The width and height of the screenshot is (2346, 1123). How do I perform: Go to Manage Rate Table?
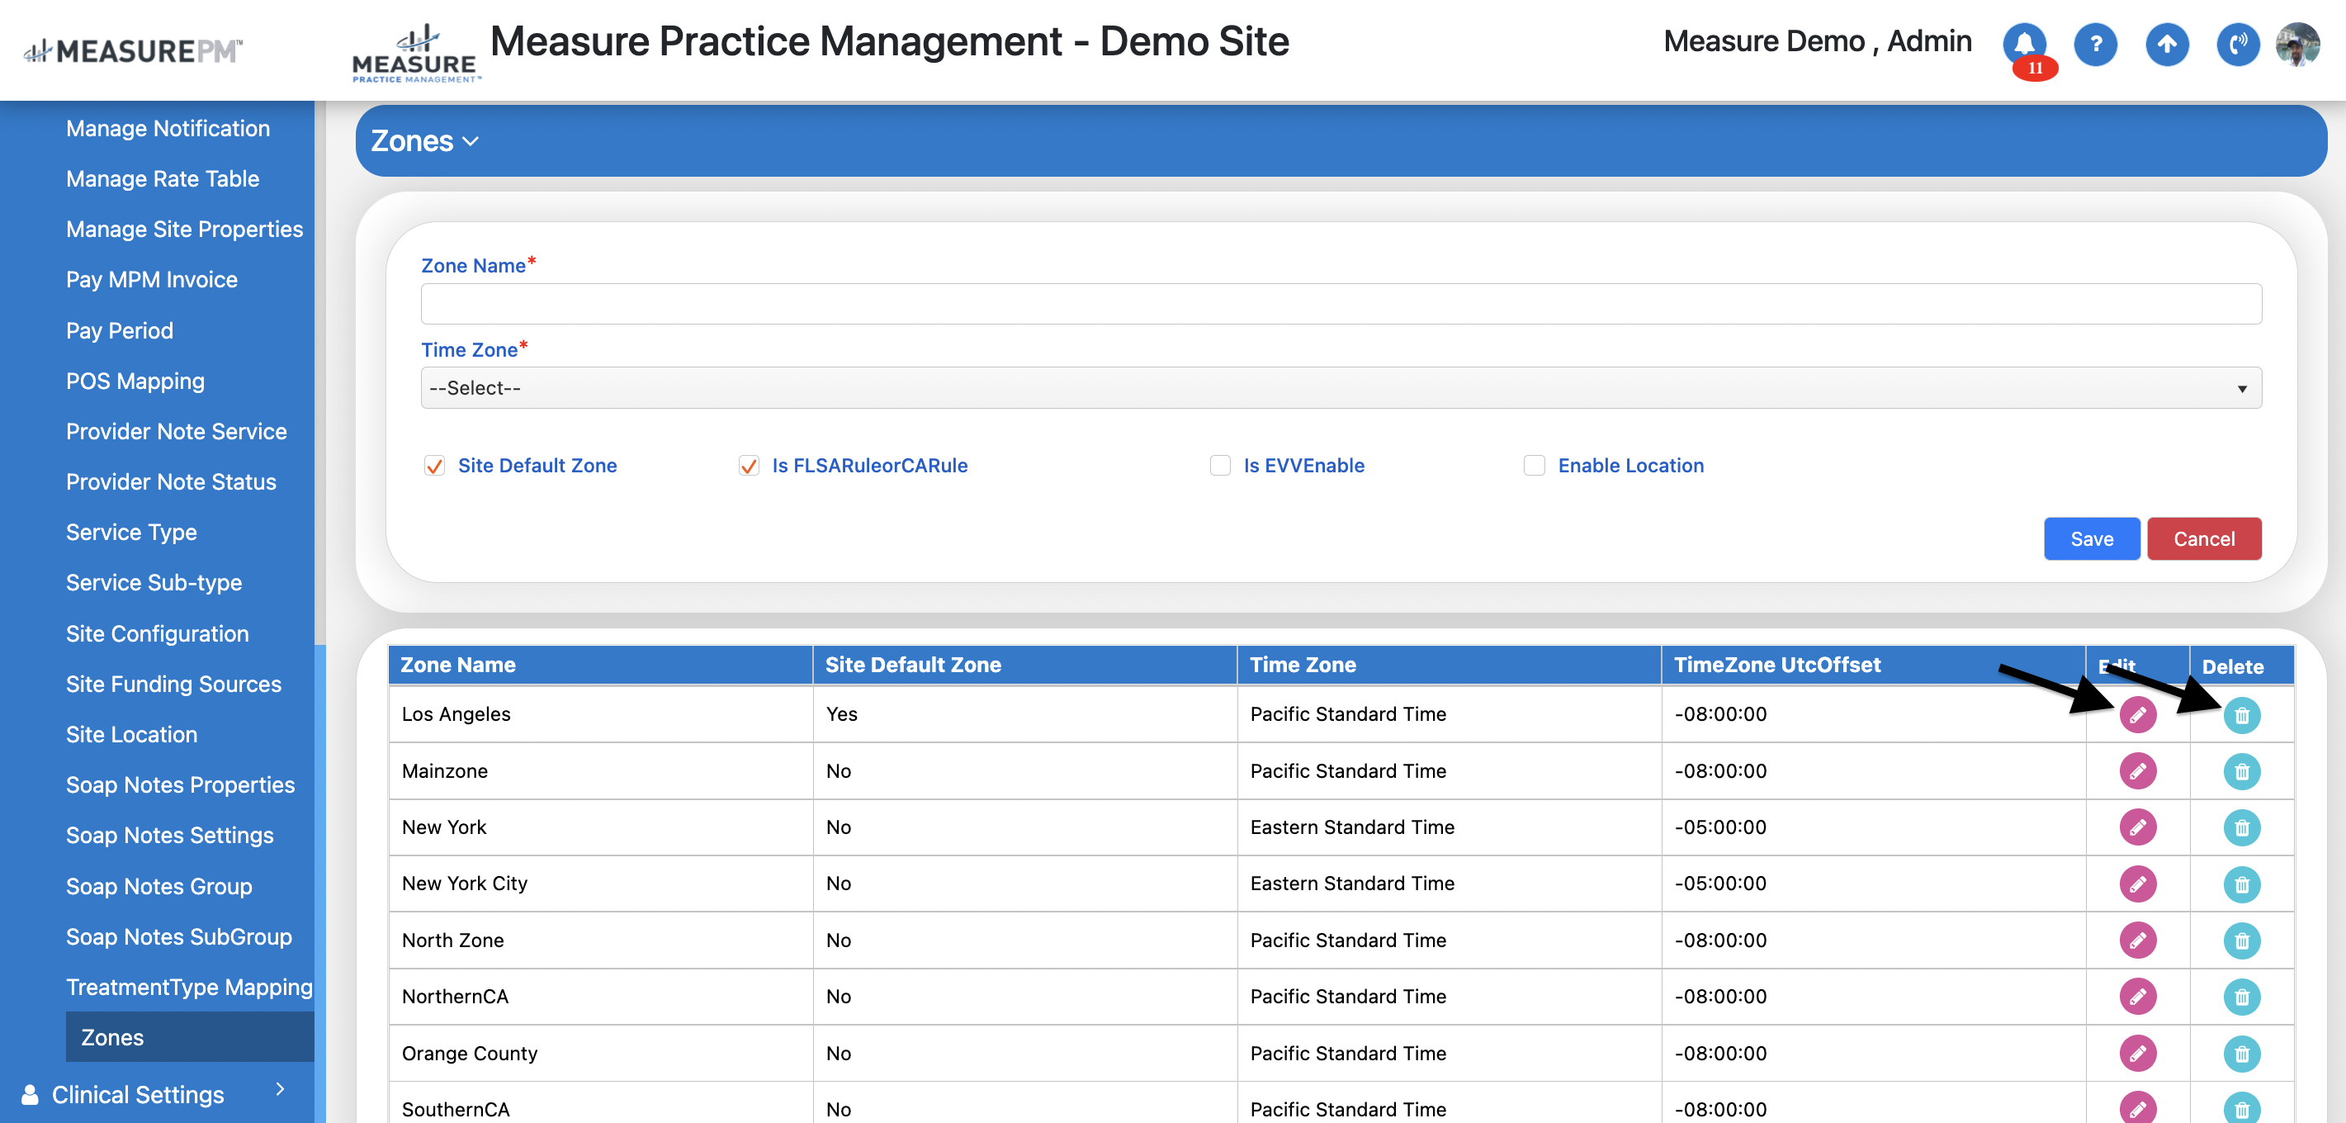point(162,178)
